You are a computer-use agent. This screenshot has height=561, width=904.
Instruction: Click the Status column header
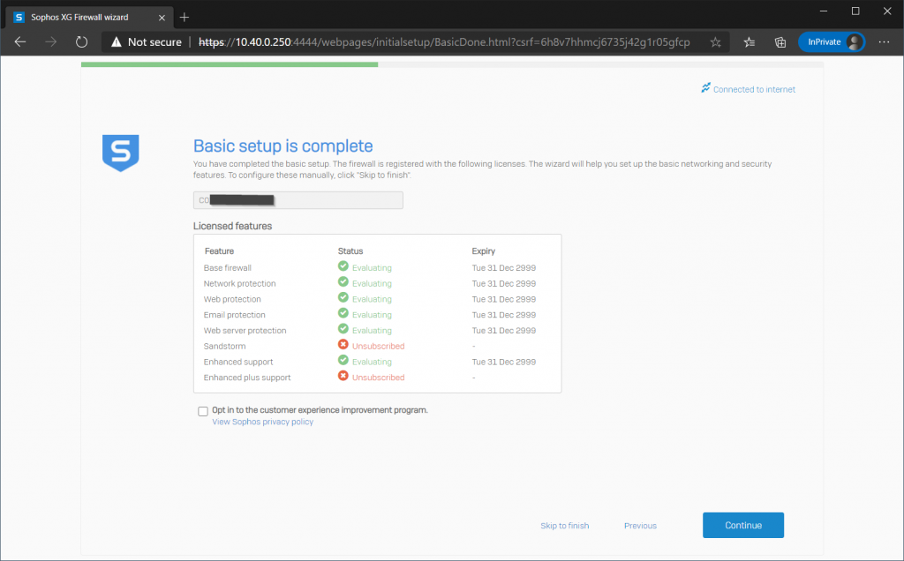tap(350, 251)
